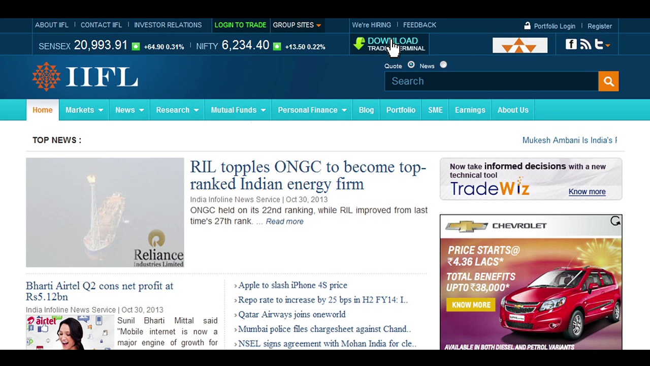Viewport: 650px width, 366px height.
Task: Open the SME menu item
Action: (x=435, y=110)
